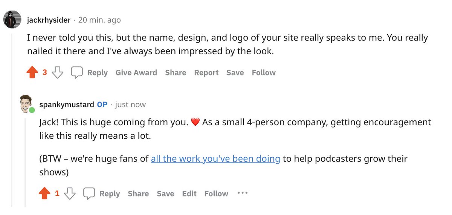
Task: Share jackrhysider's comment
Action: 176,72
